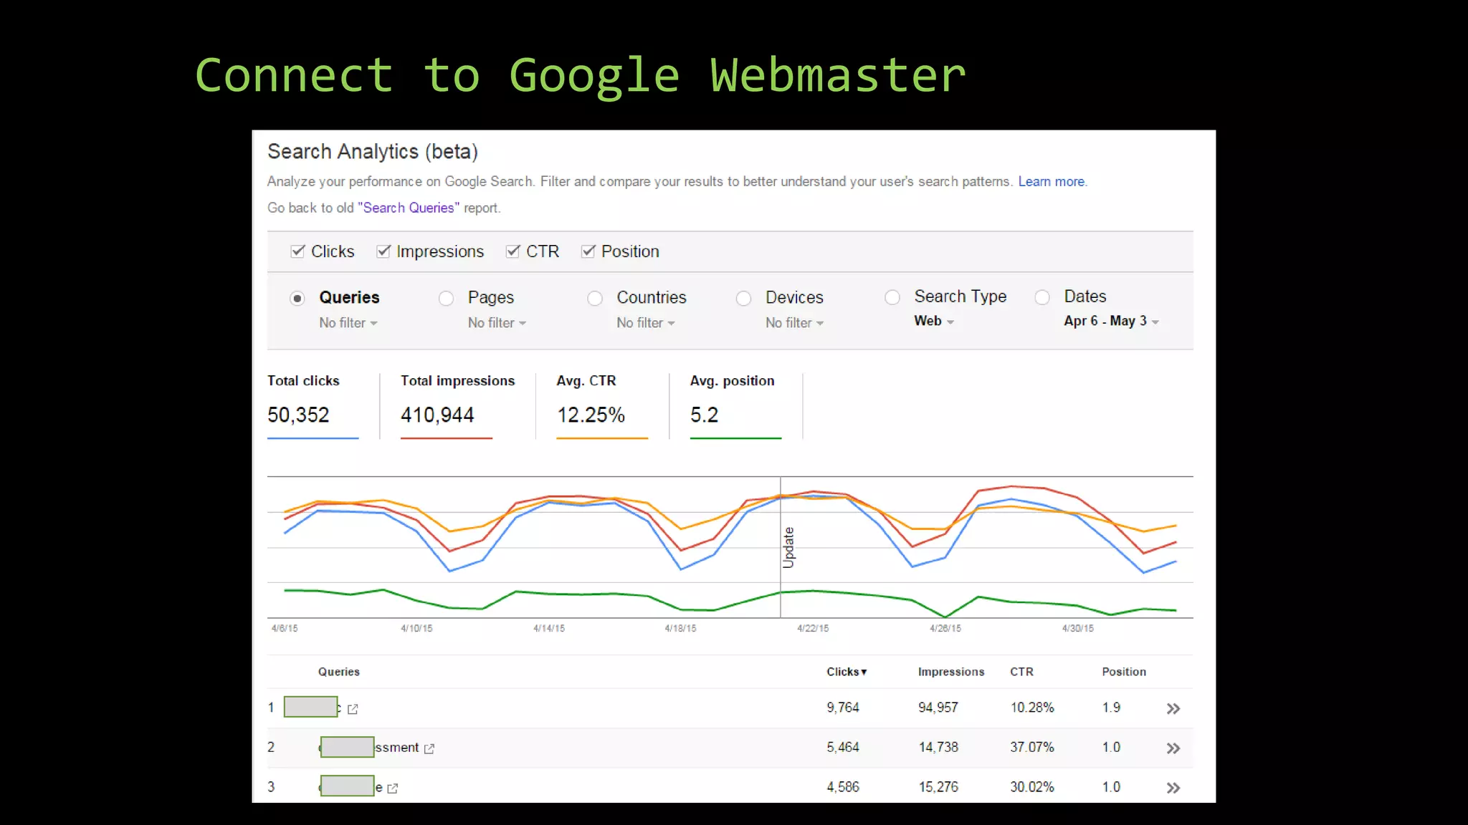
Task: Click the 4,586 clicks value
Action: tap(843, 787)
